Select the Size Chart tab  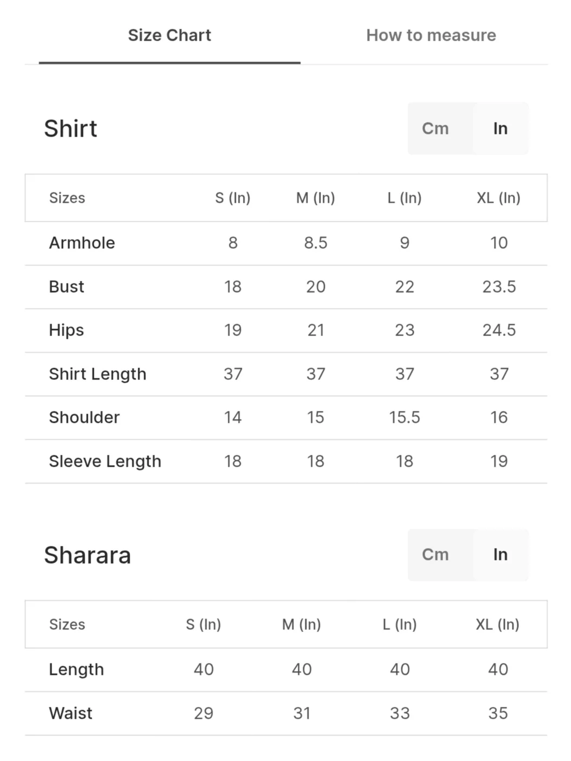(169, 35)
